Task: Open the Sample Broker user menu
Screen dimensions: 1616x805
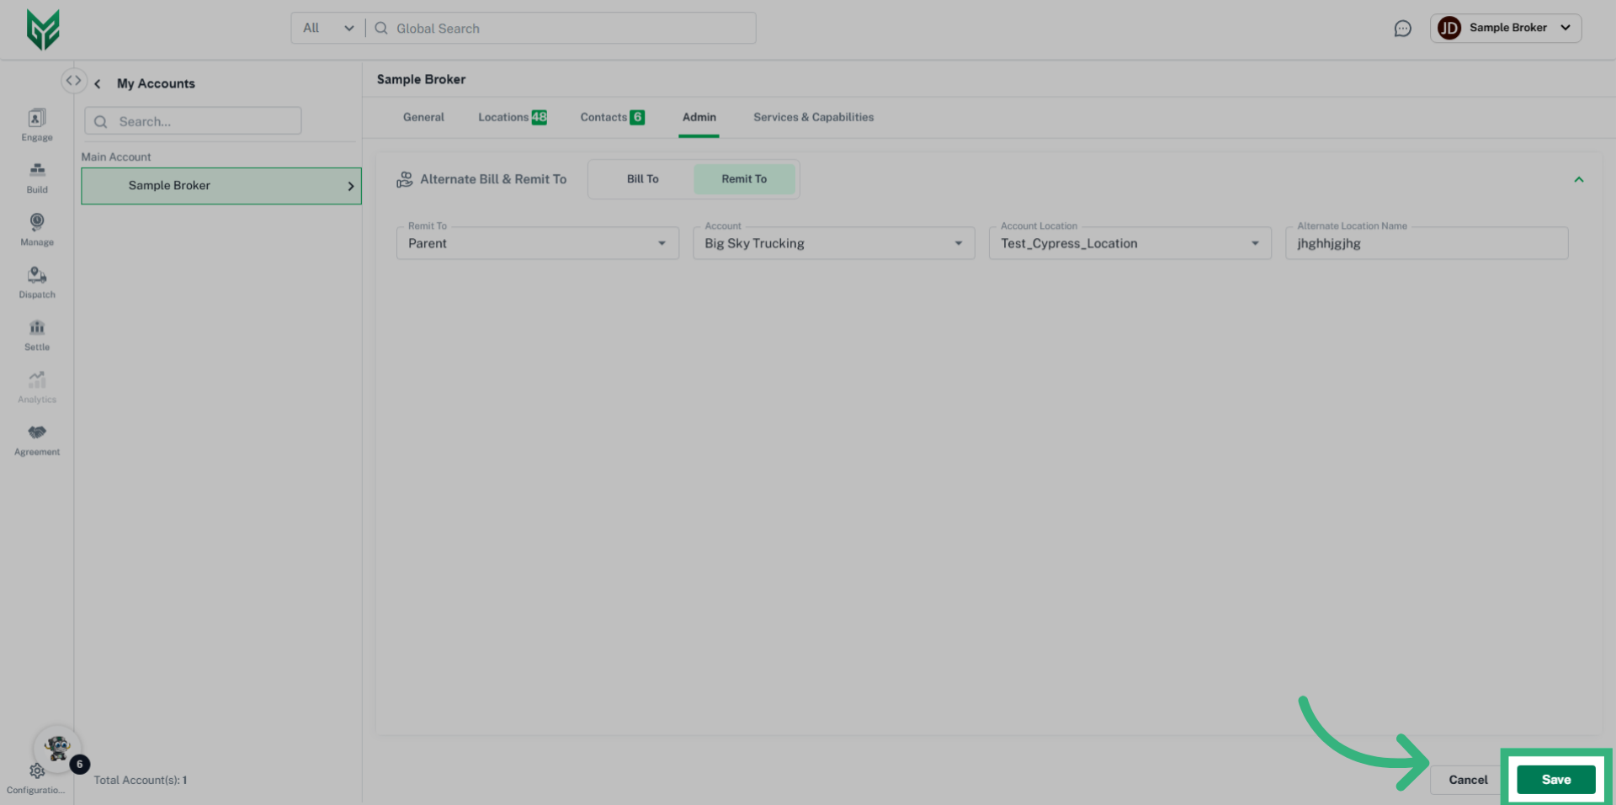Action: coord(1506,28)
